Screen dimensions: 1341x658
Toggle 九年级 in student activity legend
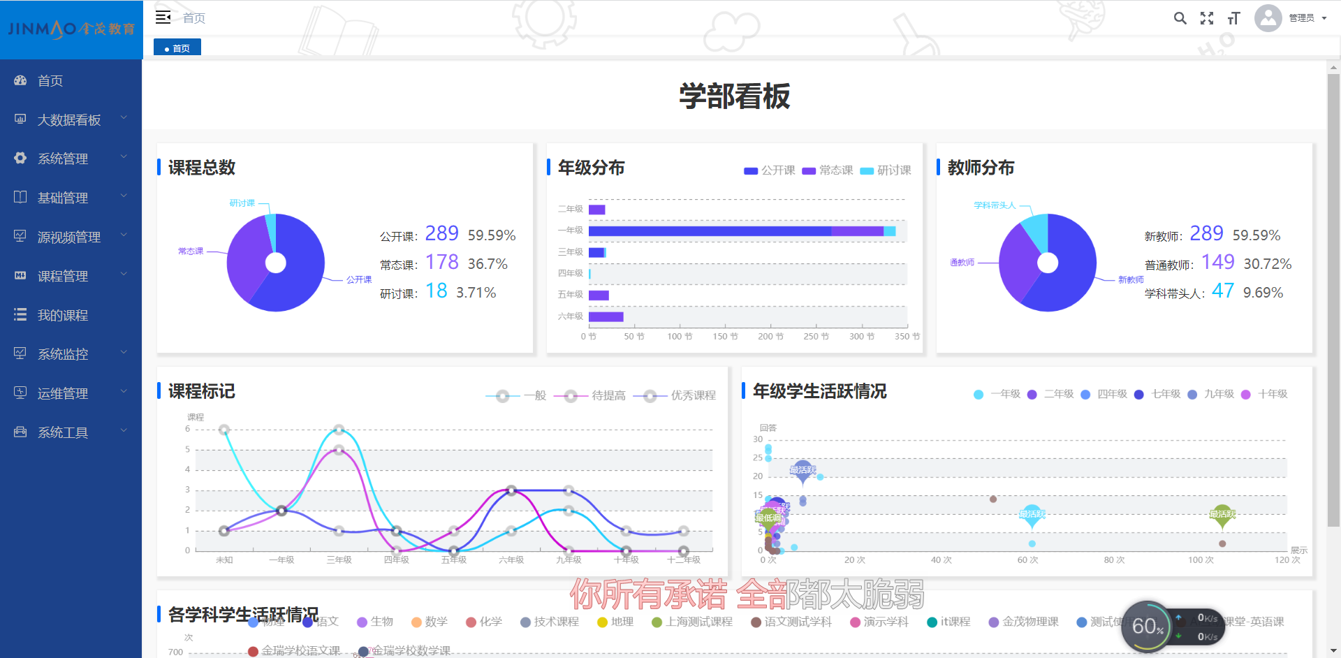click(1210, 394)
